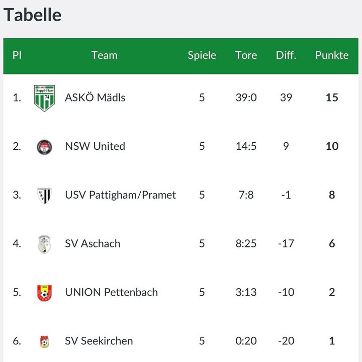
Task: Open the NSW United team link
Action: [95, 146]
